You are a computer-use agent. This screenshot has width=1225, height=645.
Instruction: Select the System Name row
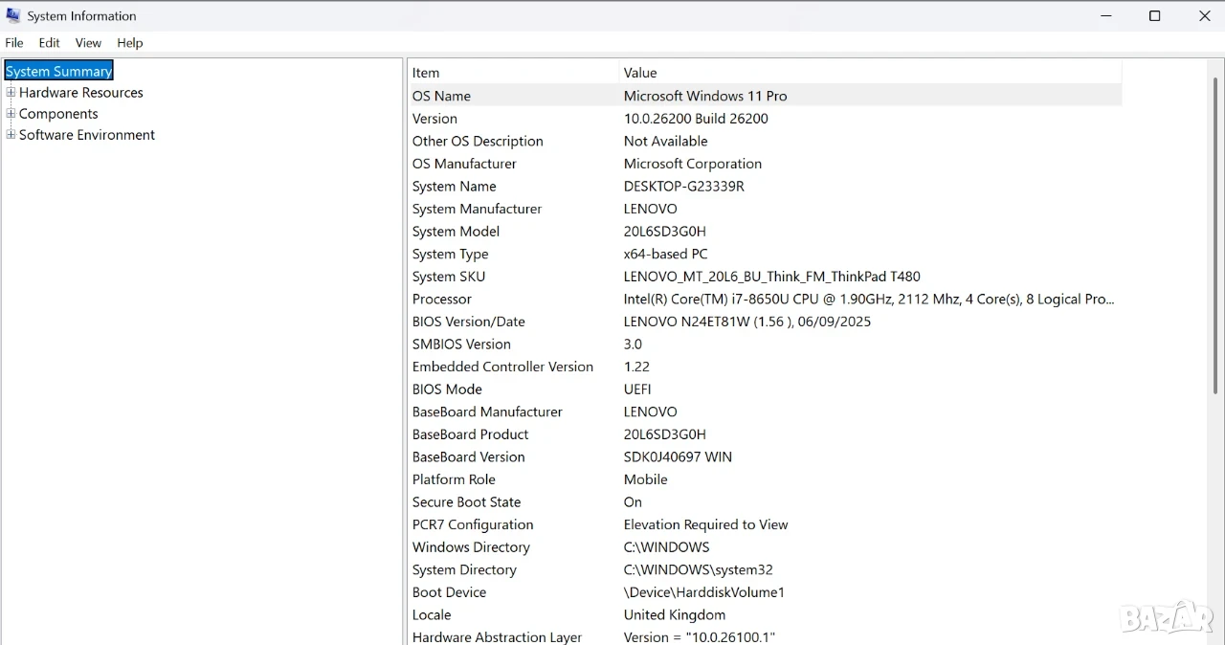765,187
